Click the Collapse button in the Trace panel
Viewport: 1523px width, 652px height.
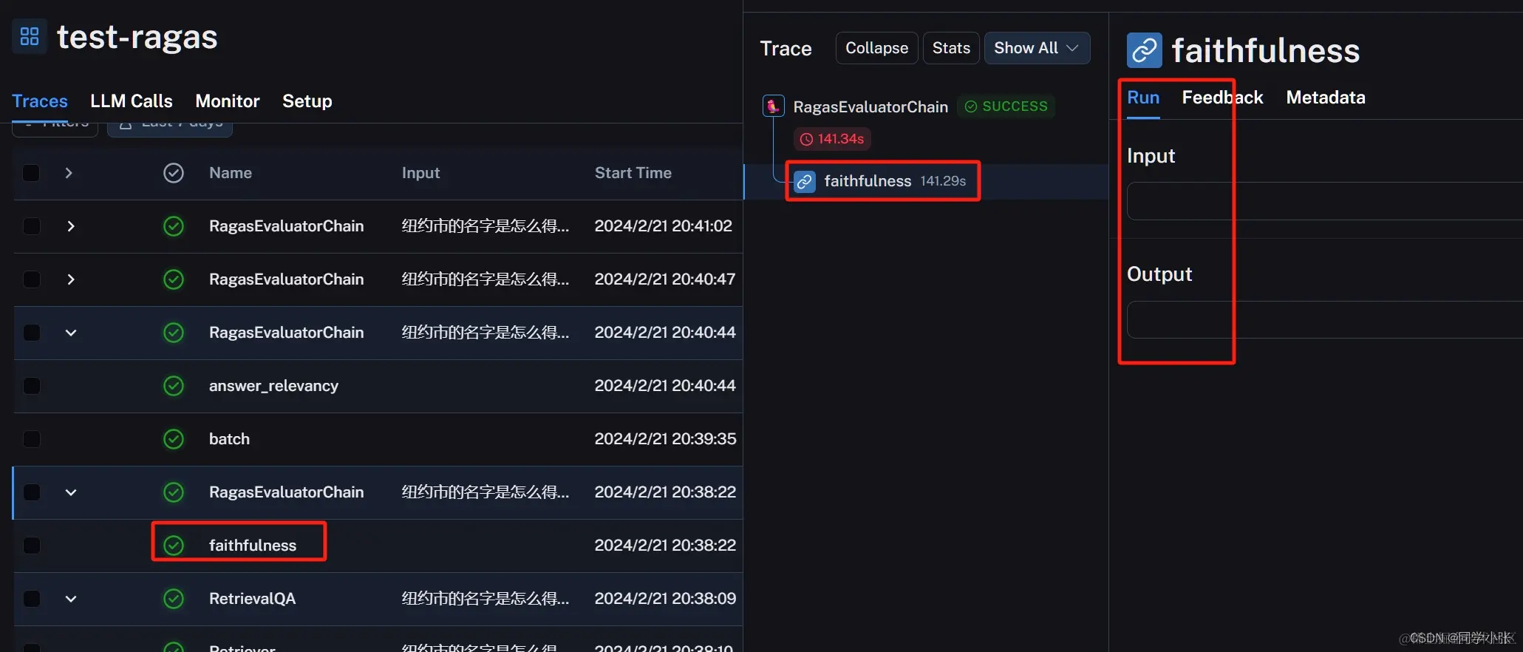(x=877, y=48)
